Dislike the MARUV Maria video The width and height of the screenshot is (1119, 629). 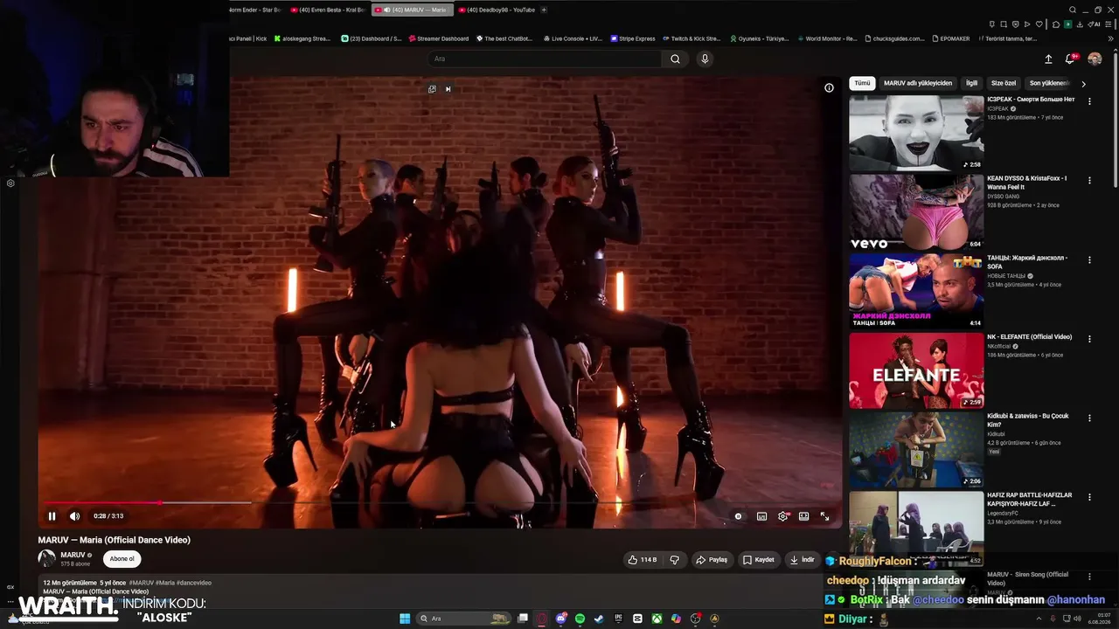click(x=674, y=559)
